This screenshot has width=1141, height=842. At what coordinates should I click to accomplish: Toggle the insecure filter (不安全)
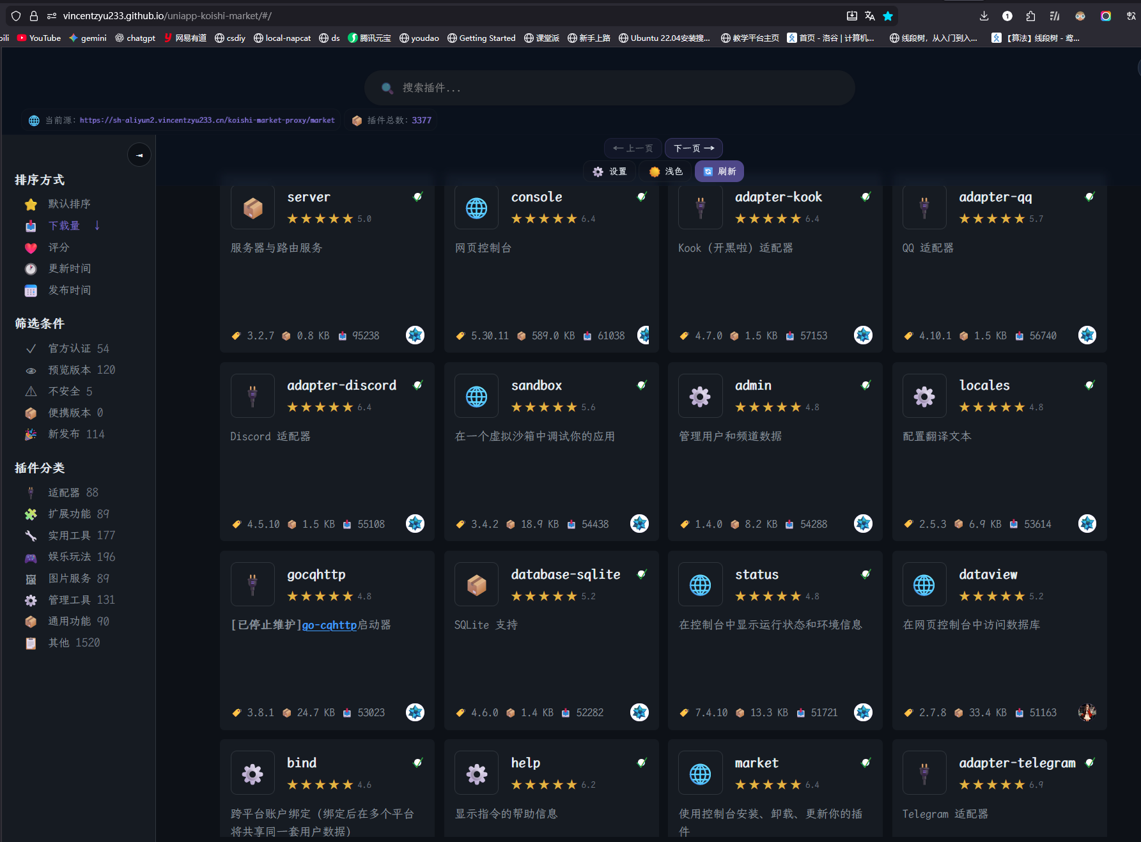(x=64, y=392)
